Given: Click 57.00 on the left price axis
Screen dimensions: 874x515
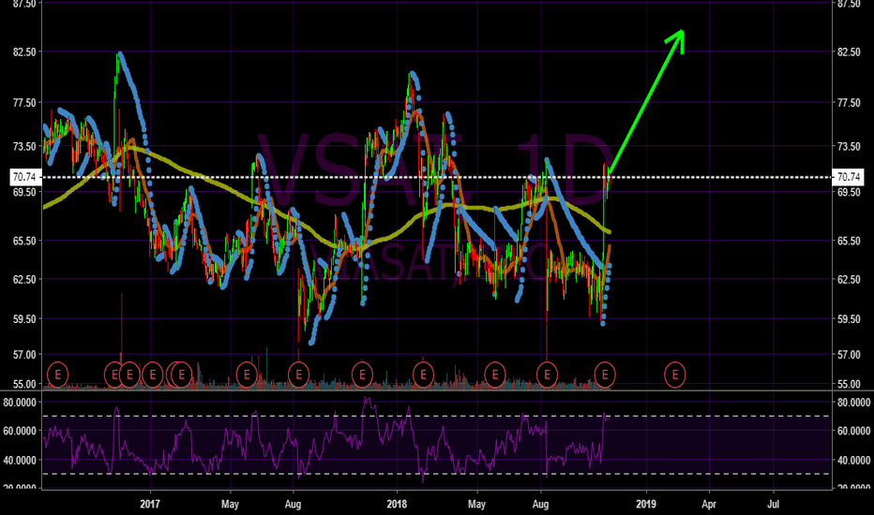Looking at the screenshot, I should 24,355.
